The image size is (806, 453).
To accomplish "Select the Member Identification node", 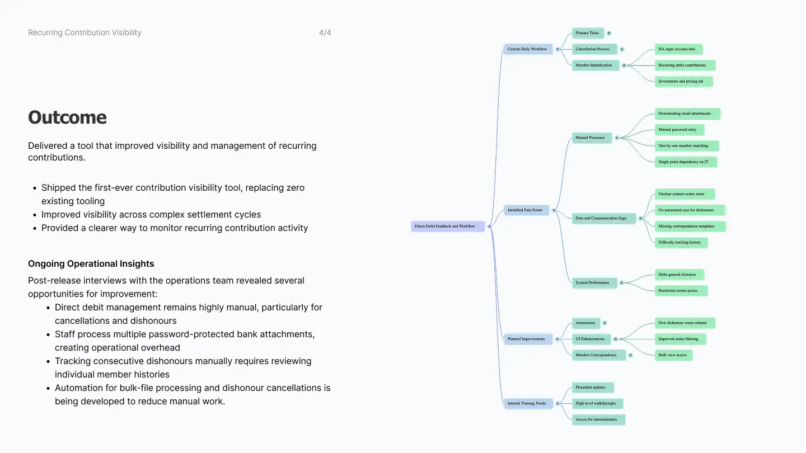I will pyautogui.click(x=596, y=65).
